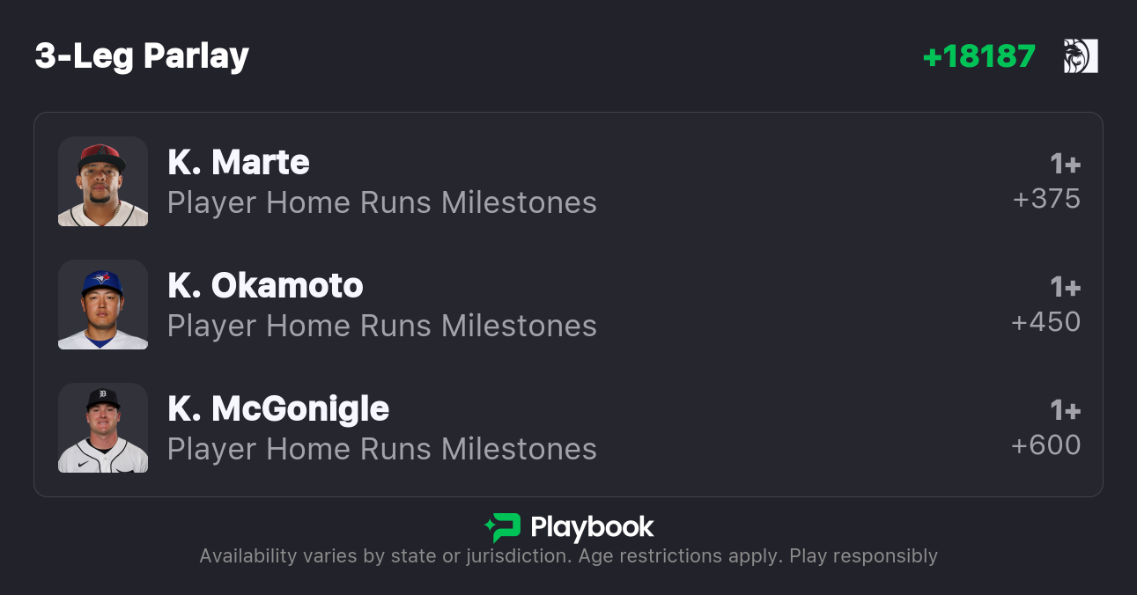Click the green Playbook logo icon

pos(503,527)
